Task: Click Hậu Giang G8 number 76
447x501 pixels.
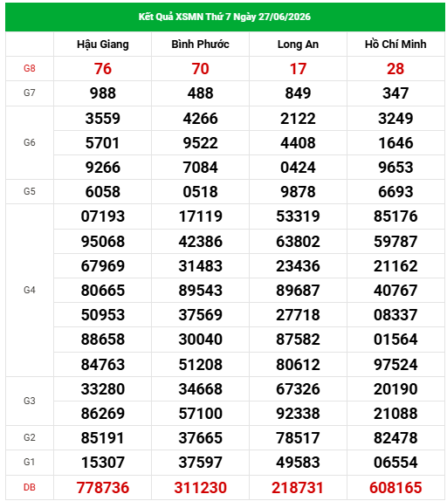Action: coord(102,69)
